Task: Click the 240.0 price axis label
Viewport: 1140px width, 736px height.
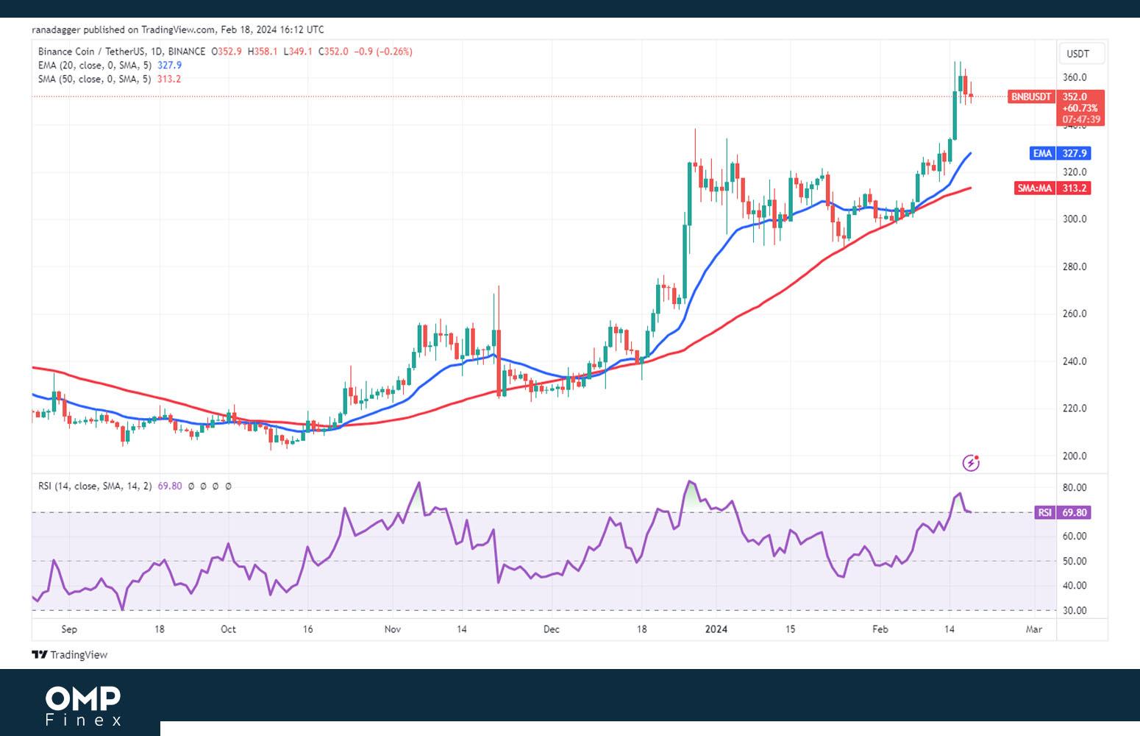Action: click(1075, 361)
